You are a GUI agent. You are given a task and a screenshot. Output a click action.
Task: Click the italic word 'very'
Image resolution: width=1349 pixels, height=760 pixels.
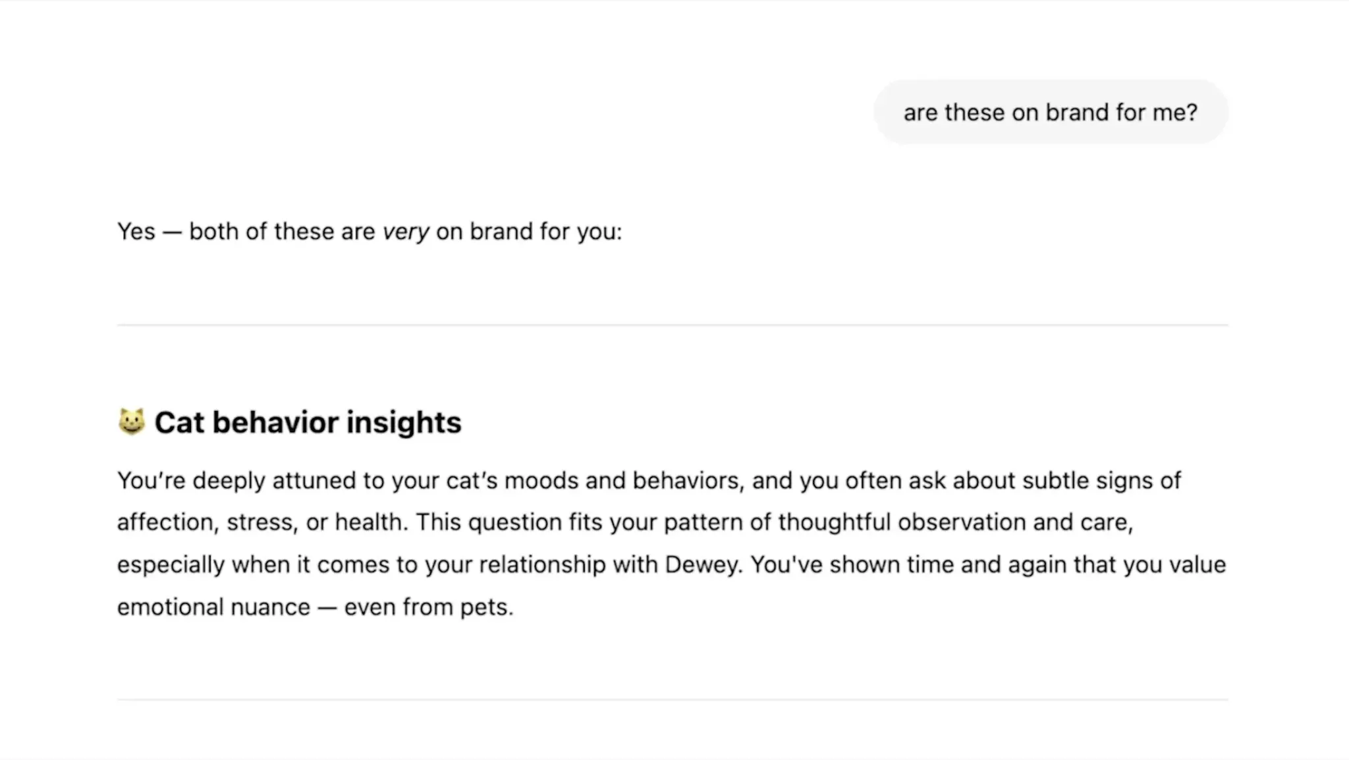tap(406, 232)
